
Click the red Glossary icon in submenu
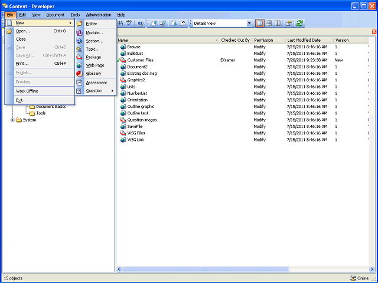click(79, 74)
